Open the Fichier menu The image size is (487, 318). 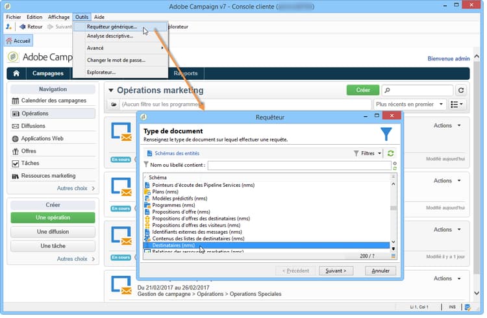pyautogui.click(x=14, y=17)
